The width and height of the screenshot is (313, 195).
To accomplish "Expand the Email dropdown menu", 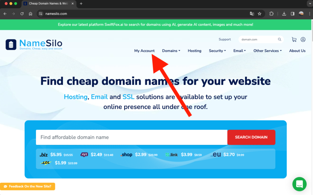I will tap(240, 51).
